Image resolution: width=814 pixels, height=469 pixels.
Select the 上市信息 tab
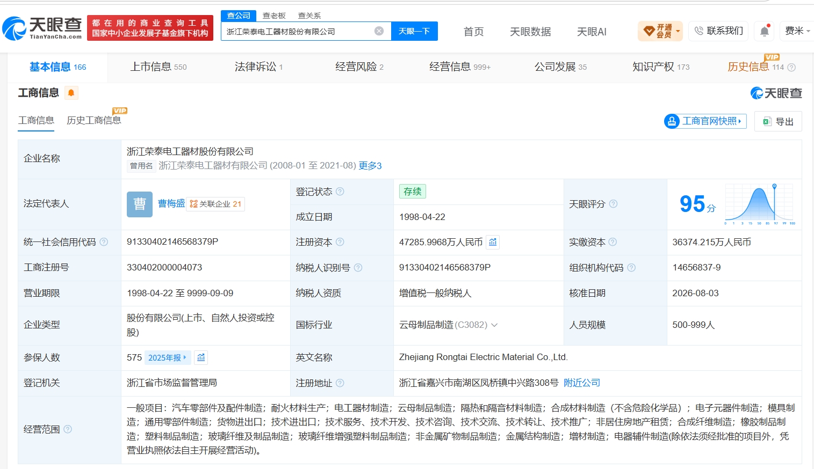pyautogui.click(x=159, y=67)
